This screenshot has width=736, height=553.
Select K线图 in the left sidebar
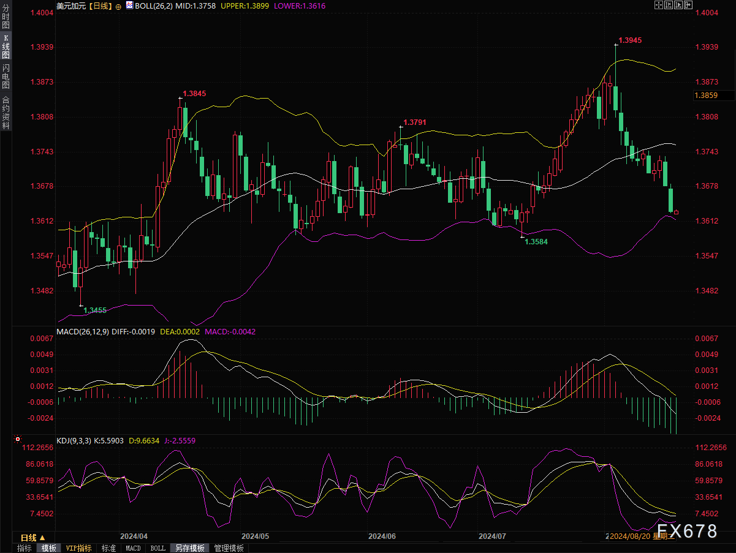tap(6, 47)
